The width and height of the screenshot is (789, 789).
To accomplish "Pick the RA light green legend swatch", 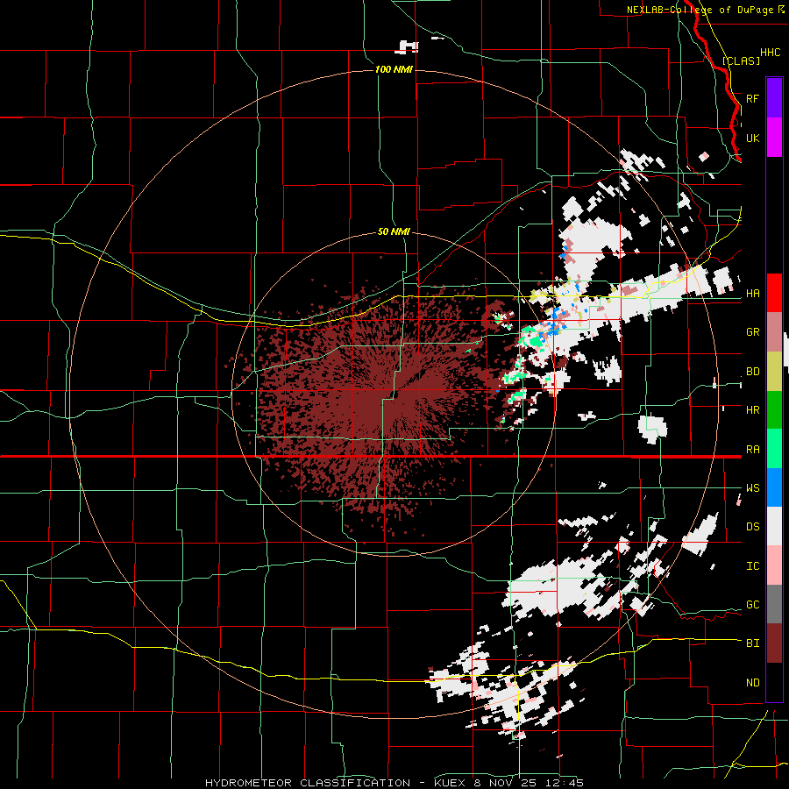I will (774, 449).
